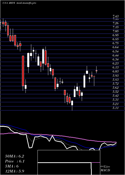
Task: Click the 7.26 price axis label
Action: click(x=115, y=23)
